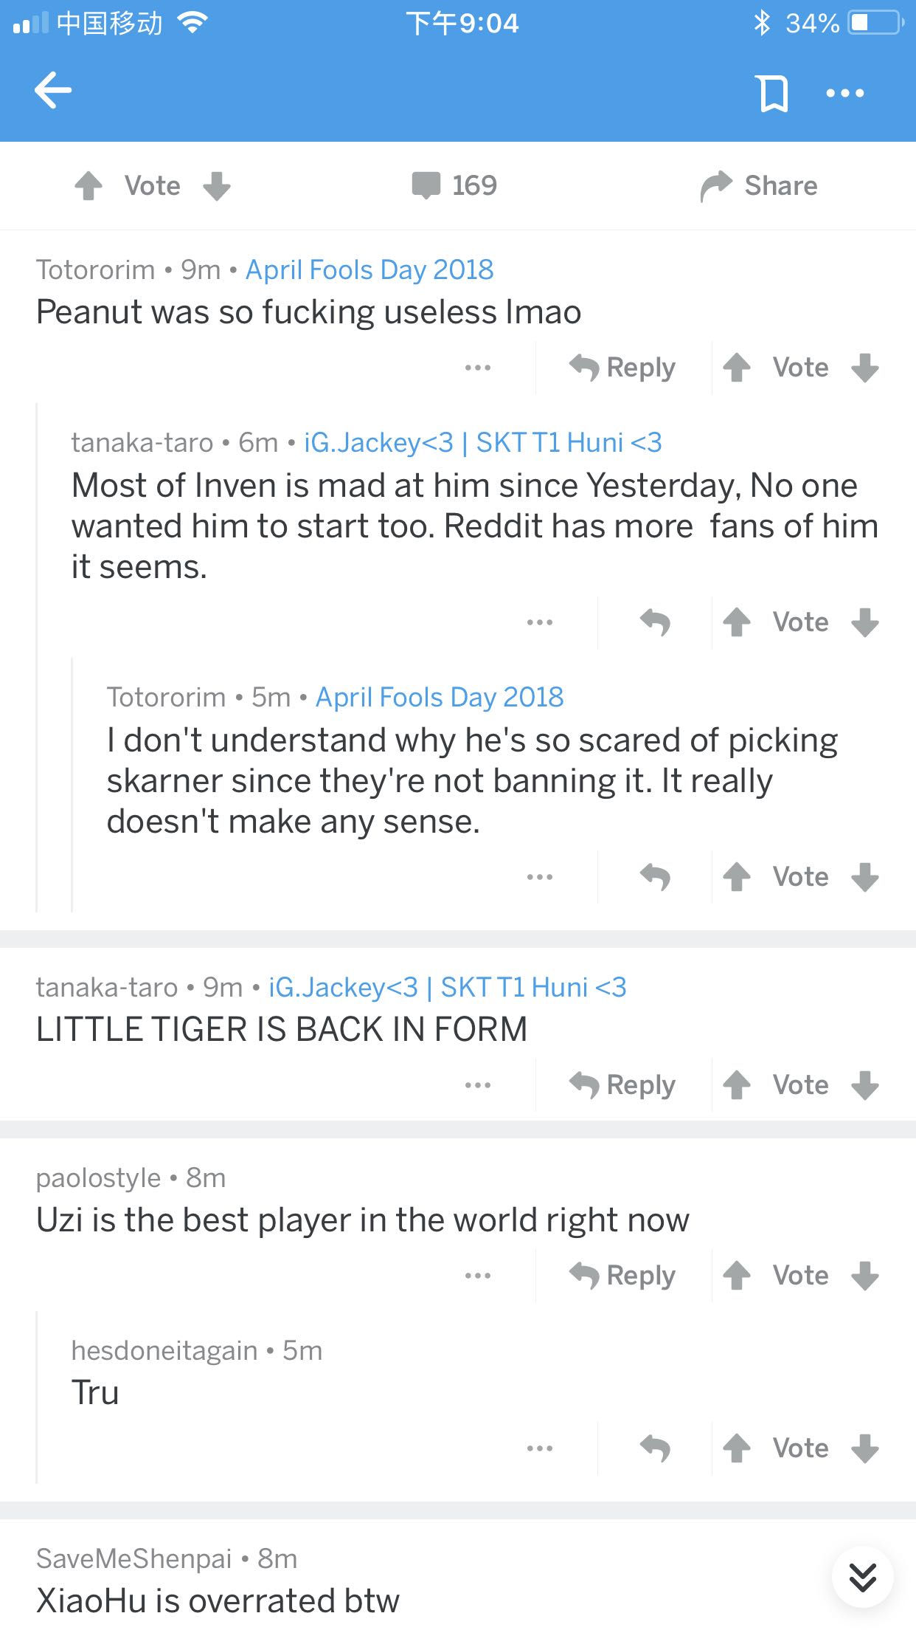Screen dimensions: 916x1630
Task: Share this post
Action: [760, 186]
